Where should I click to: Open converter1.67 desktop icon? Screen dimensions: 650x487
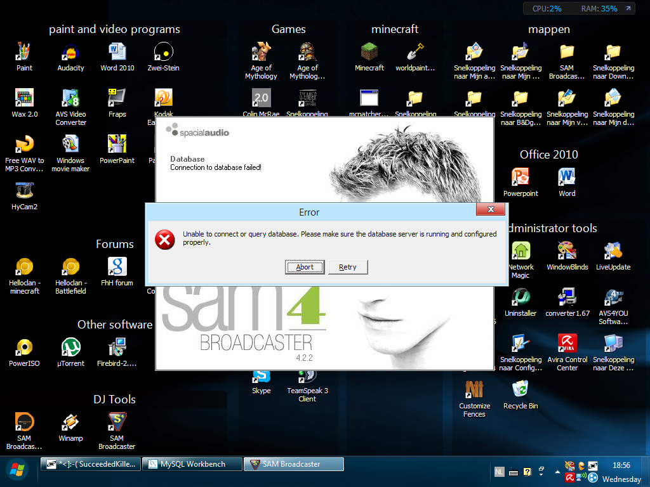coord(567,302)
